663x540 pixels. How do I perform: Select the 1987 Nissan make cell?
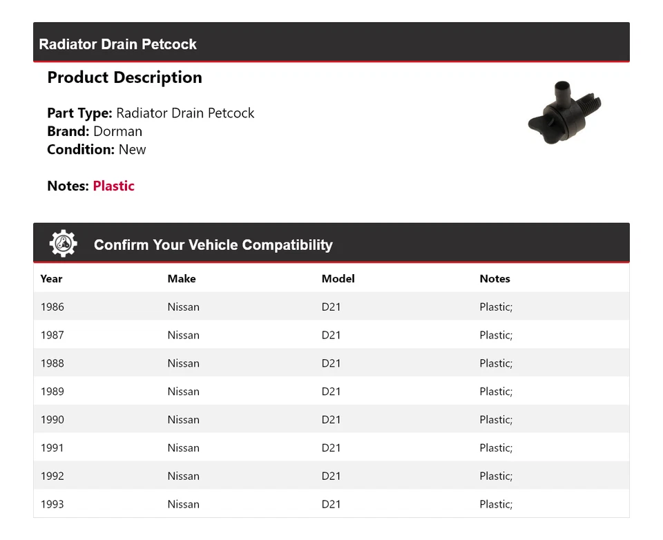click(183, 336)
